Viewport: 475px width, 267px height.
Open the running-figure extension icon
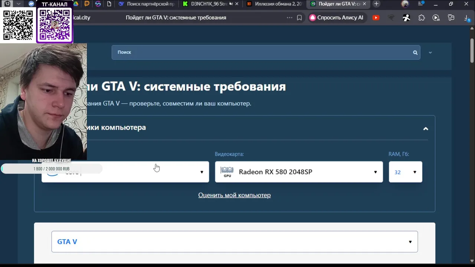point(407,17)
